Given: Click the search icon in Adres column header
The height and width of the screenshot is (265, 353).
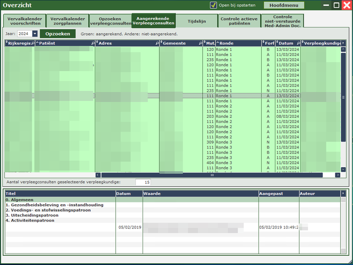Looking at the screenshot, I should (x=157, y=44).
